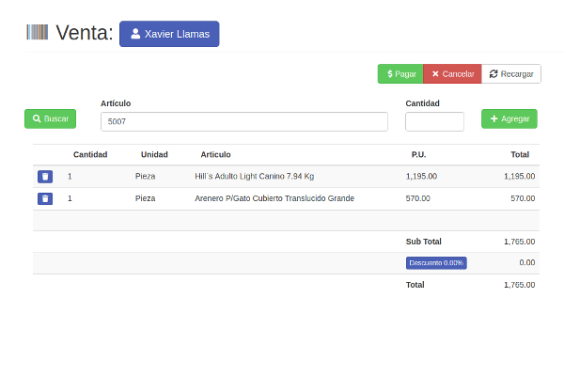Select the Sub Total label
Screen dimensions: 564x376
[424, 242]
